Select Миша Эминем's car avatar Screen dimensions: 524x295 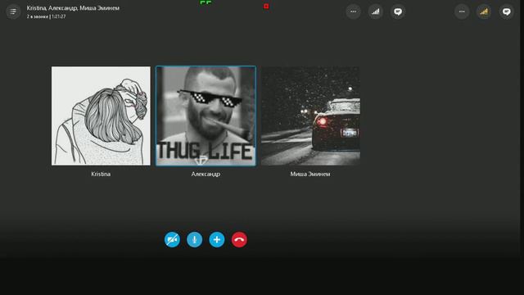pos(310,116)
